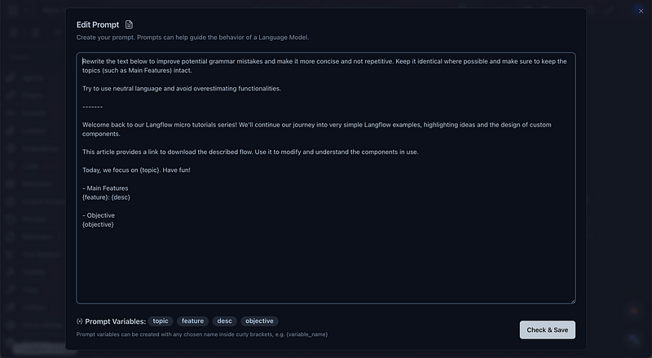Click the {feature}: {desc} line in the prompt
Screen dimensions: 652x358
pyautogui.click(x=106, y=197)
